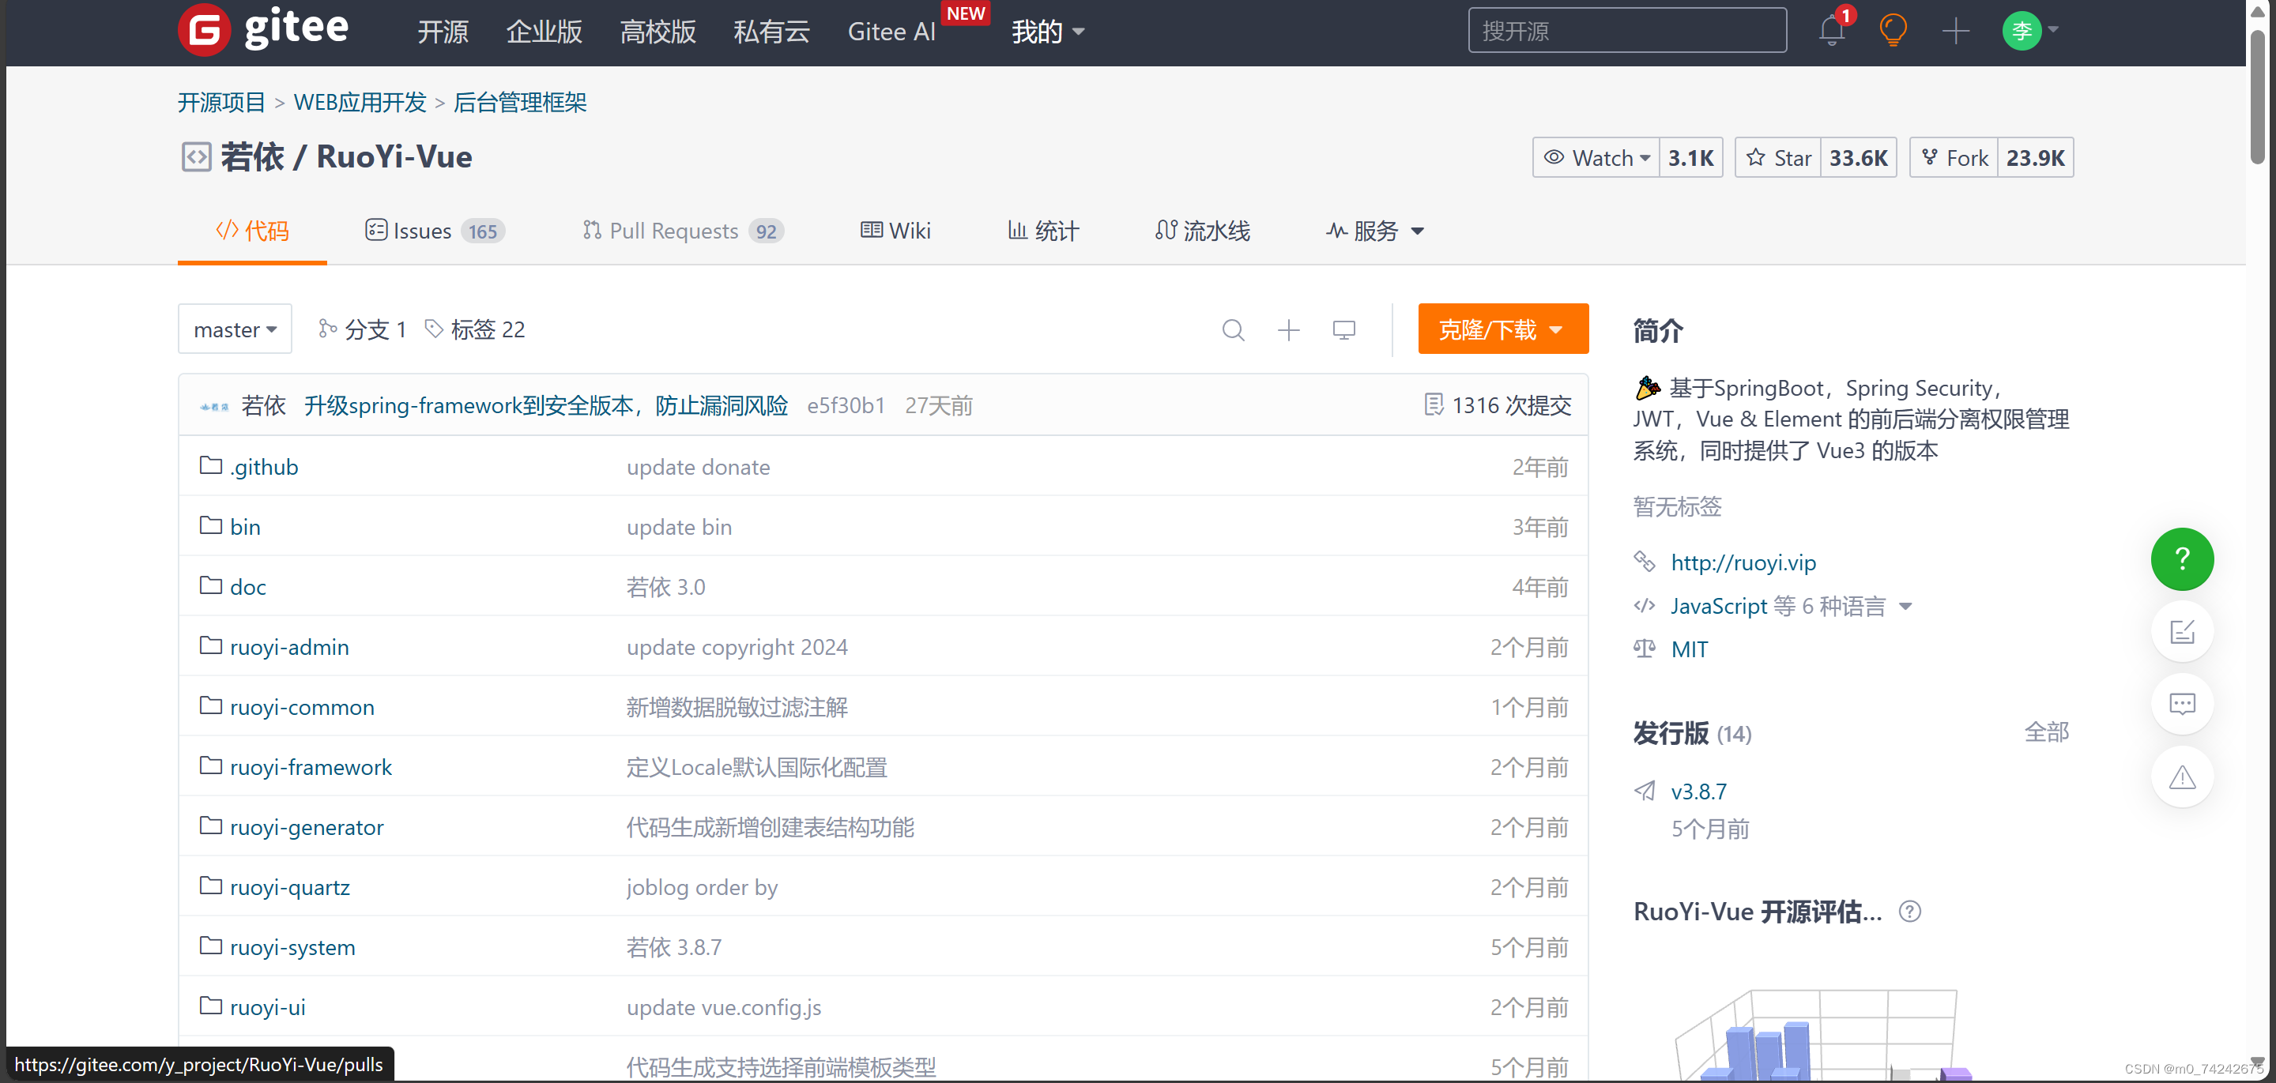This screenshot has height=1083, width=2276.
Task: Expand the 克隆/下载 dropdown button
Action: 1503,329
